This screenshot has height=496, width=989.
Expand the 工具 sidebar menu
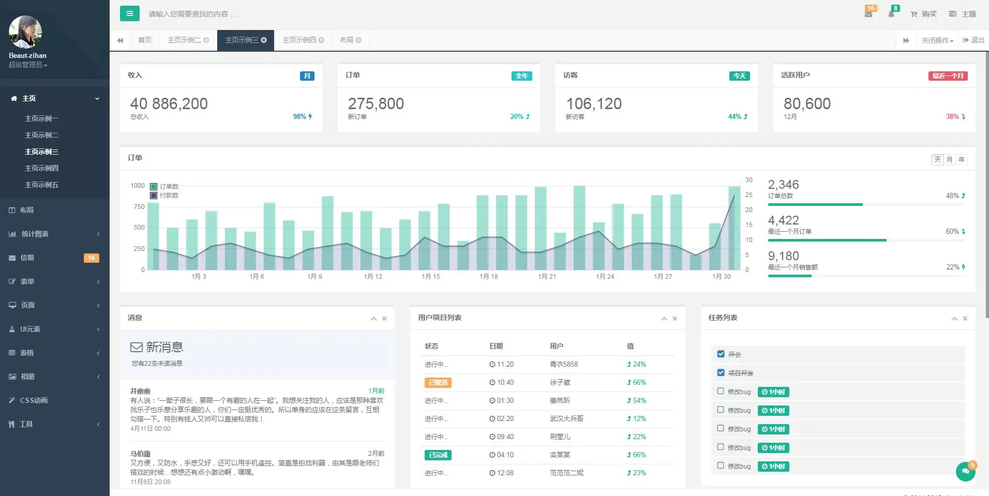[55, 424]
